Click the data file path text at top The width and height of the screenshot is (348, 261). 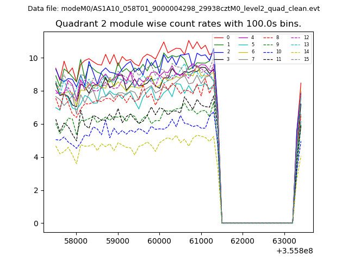pyautogui.click(x=173, y=9)
